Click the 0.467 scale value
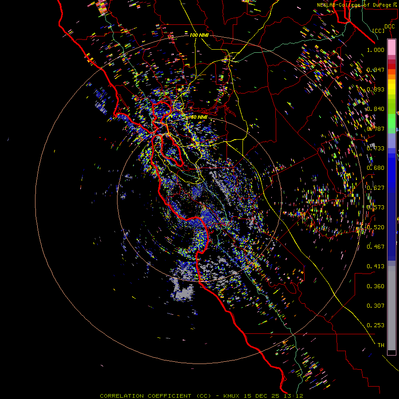Image resolution: width=399 pixels, height=399 pixels. [376, 246]
